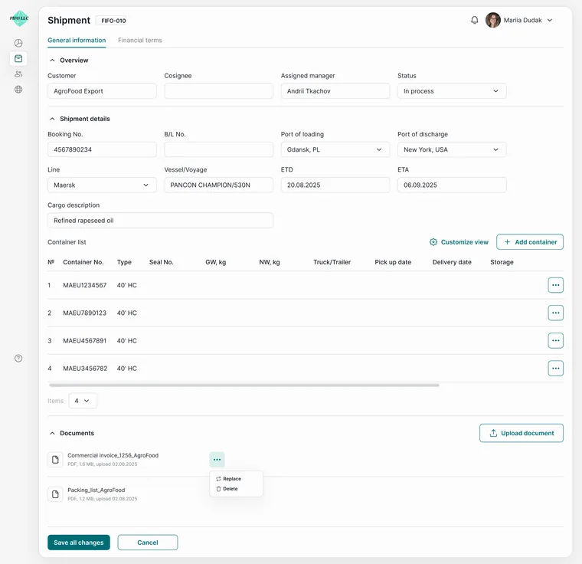582x564 pixels.
Task: Click container number MAEU4567891
Action: tap(85, 340)
